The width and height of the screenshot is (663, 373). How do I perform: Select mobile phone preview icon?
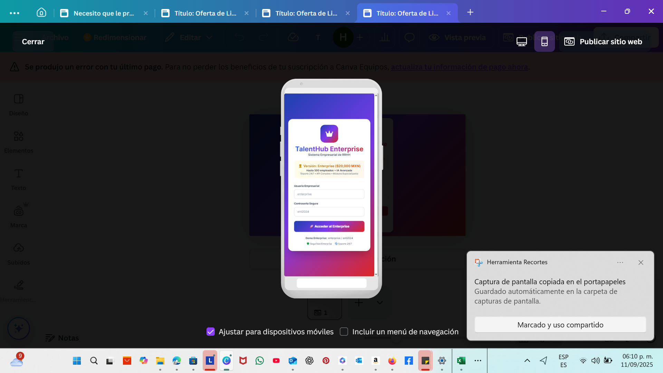tap(544, 42)
